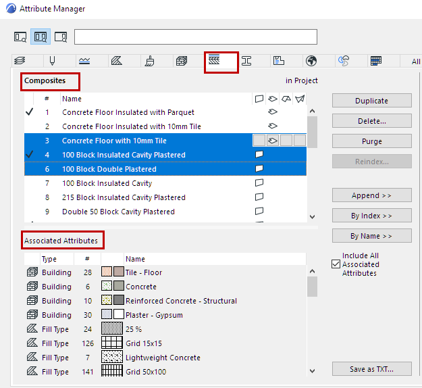The image size is (422, 388).
Task: Select 100 Block Insulated Cavity row
Action: point(165,183)
